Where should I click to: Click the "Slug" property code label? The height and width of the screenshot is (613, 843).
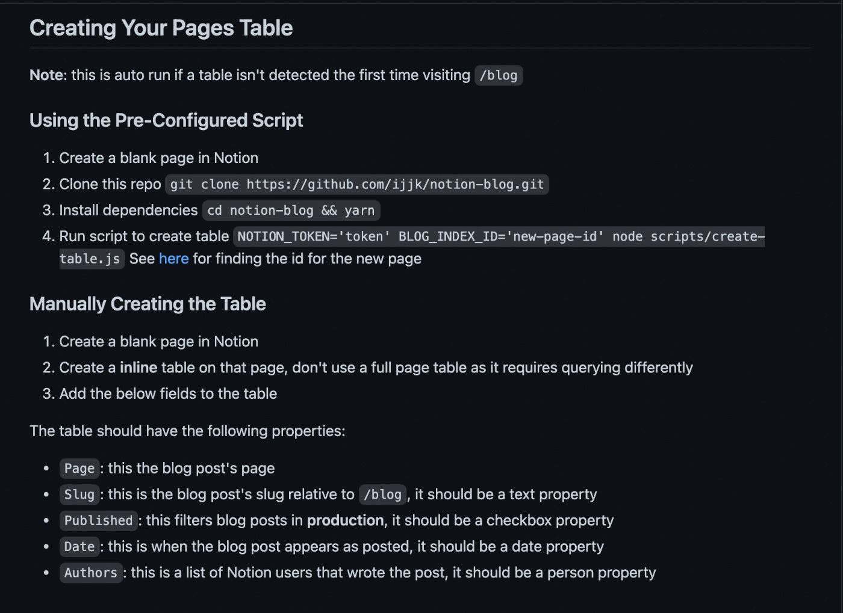point(79,494)
